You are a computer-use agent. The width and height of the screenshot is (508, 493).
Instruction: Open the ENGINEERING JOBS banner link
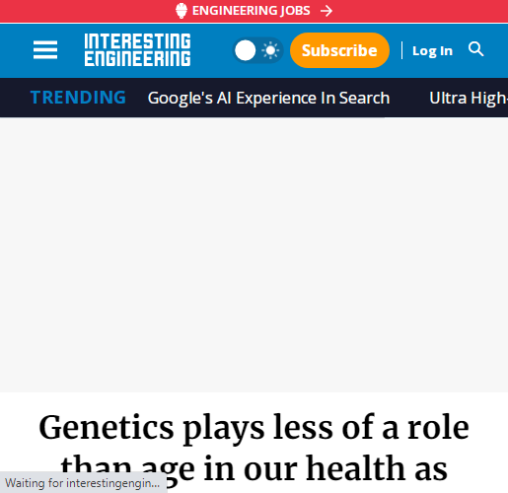254,11
